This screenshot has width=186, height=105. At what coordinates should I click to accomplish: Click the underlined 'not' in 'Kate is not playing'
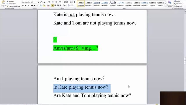click(x=71, y=15)
